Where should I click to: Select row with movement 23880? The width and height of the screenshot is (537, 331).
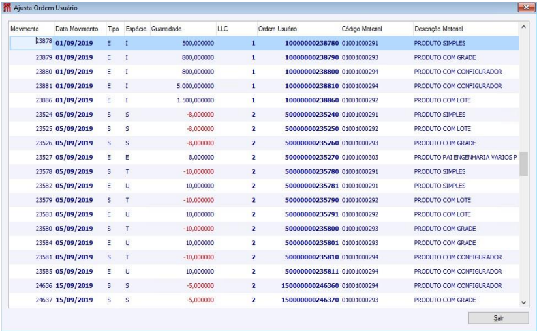[264, 72]
